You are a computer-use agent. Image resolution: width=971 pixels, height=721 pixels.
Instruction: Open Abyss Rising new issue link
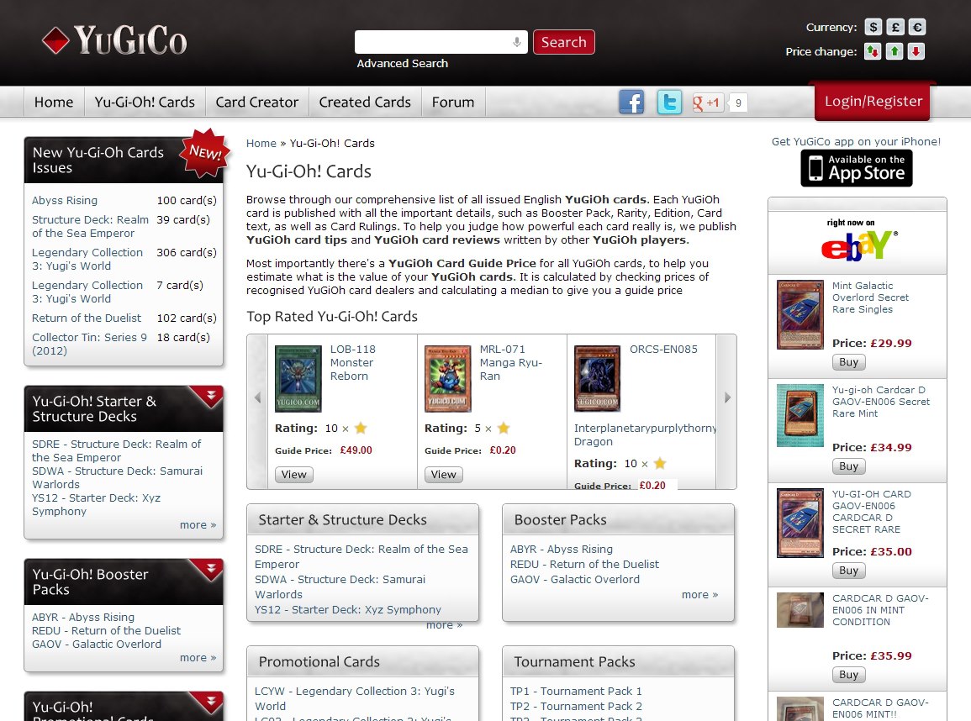pyautogui.click(x=65, y=201)
